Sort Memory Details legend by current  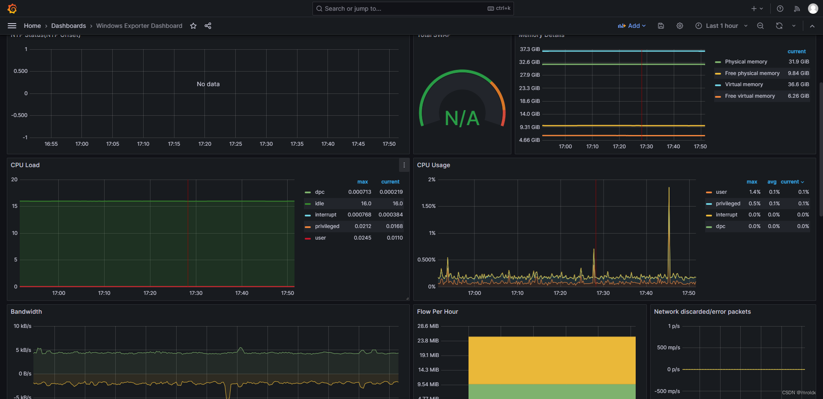click(x=796, y=51)
